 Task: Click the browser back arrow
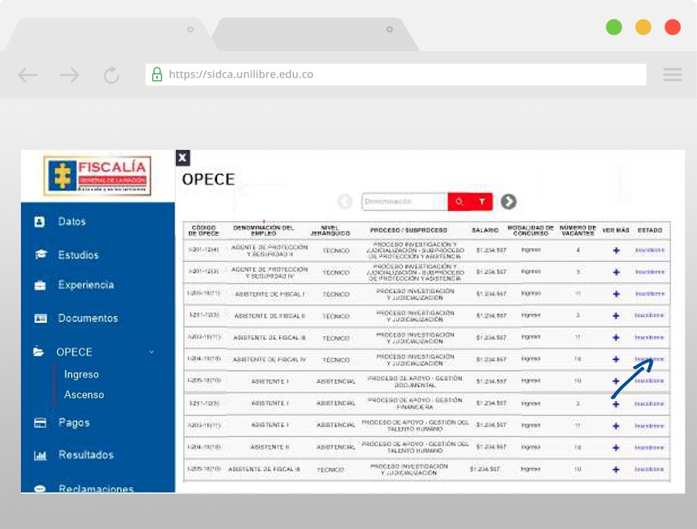[x=28, y=75]
